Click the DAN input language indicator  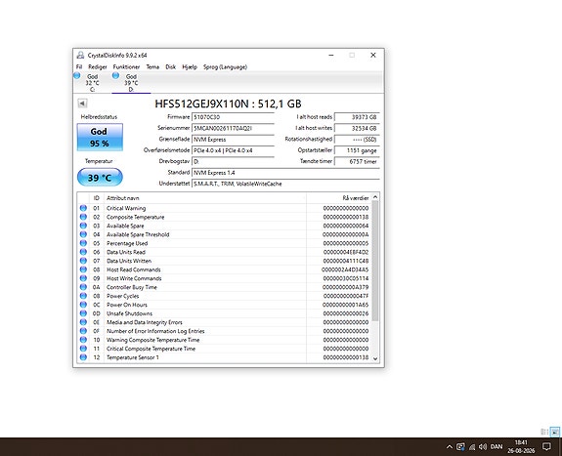click(x=497, y=446)
